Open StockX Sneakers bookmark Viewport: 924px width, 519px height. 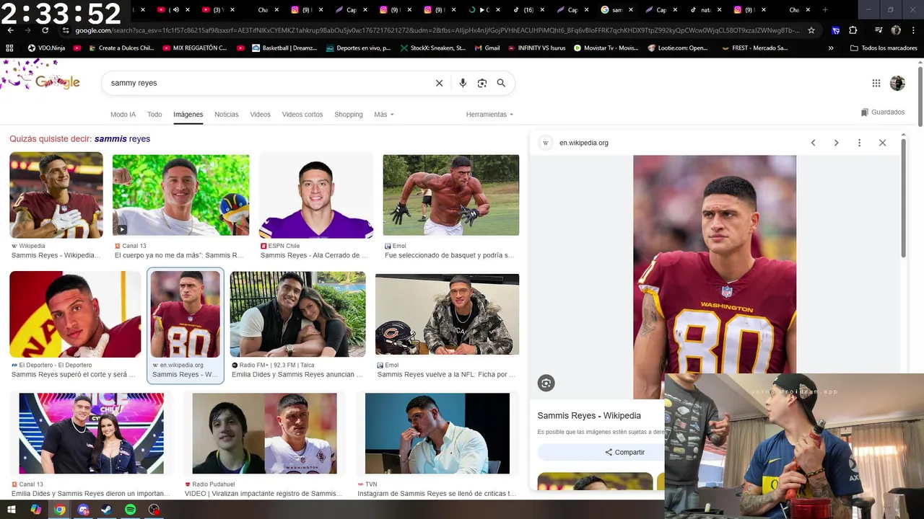tap(432, 48)
